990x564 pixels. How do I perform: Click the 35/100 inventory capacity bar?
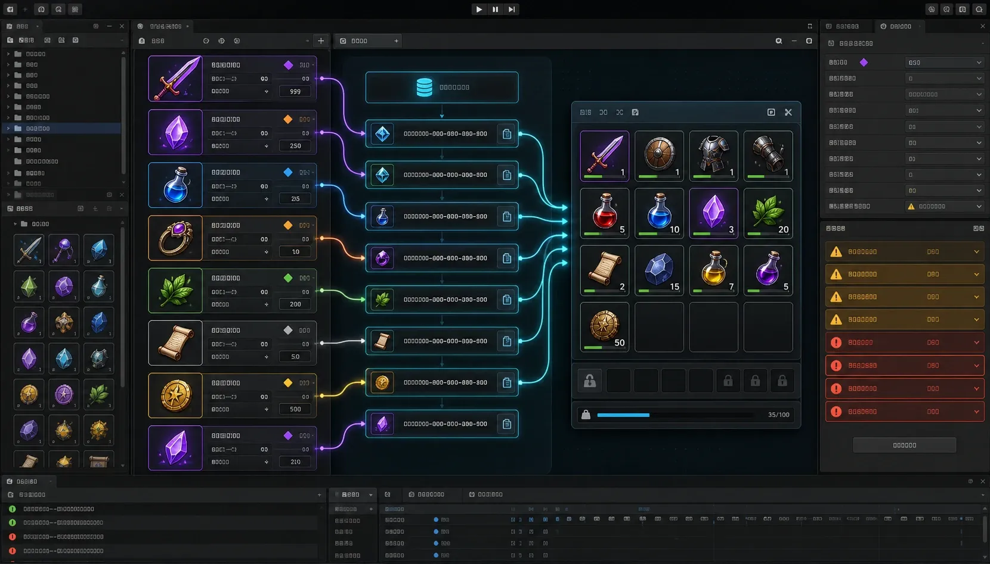675,415
